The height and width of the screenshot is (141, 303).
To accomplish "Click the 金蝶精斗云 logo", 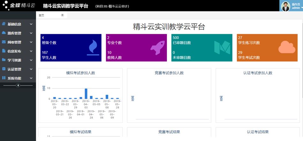I will pyautogui.click(x=18, y=5).
